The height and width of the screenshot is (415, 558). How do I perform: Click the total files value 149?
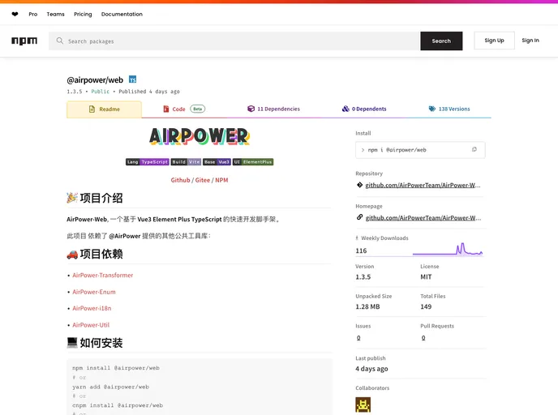pyautogui.click(x=426, y=306)
